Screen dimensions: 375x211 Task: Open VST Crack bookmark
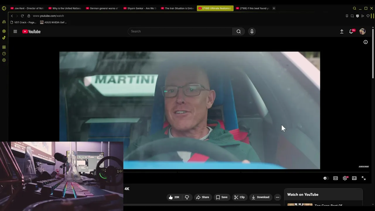tap(23, 22)
